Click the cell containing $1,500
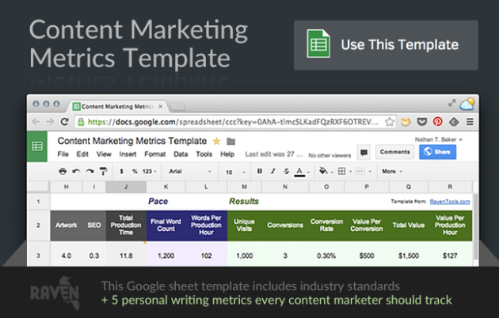This screenshot has height=318, width=499. click(x=409, y=256)
